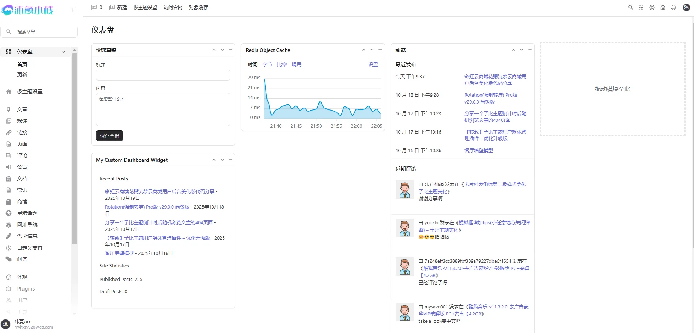The width and height of the screenshot is (694, 333).
Task: Toggle the 动态 panel collapse
Action: 530,50
